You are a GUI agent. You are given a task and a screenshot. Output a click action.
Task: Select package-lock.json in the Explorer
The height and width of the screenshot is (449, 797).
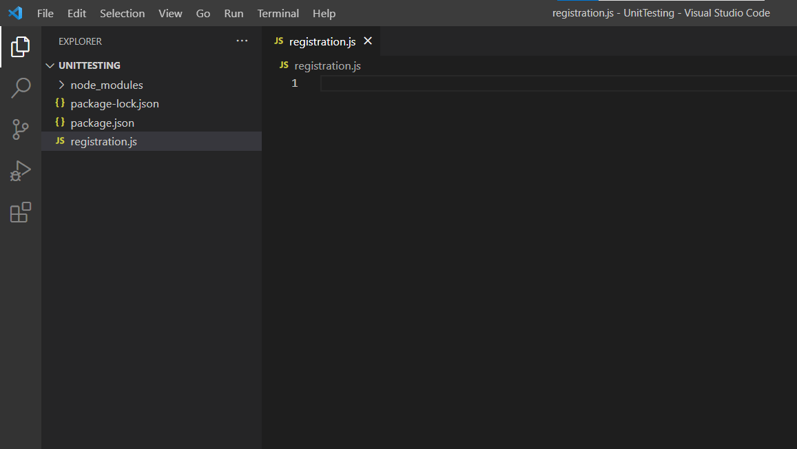coord(114,103)
